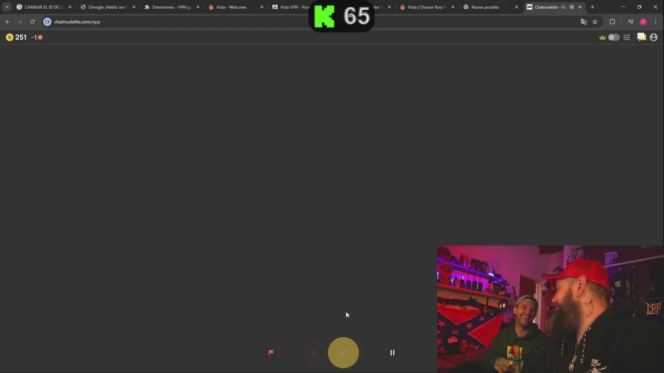Pause the chat search

(392, 353)
